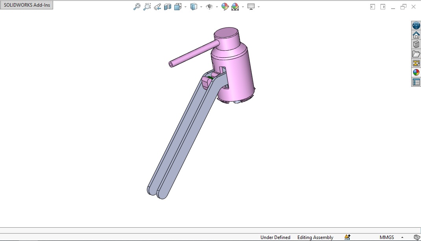
Task: Restore down the document window
Action: click(x=403, y=7)
